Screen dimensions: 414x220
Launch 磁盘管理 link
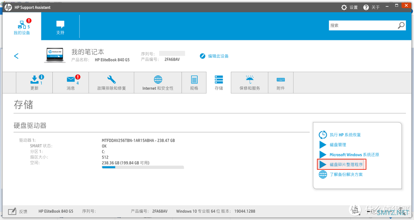[x=338, y=145]
